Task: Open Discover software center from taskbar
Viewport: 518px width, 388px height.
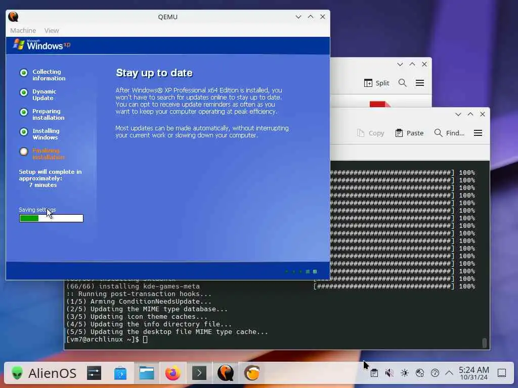Action: point(120,373)
